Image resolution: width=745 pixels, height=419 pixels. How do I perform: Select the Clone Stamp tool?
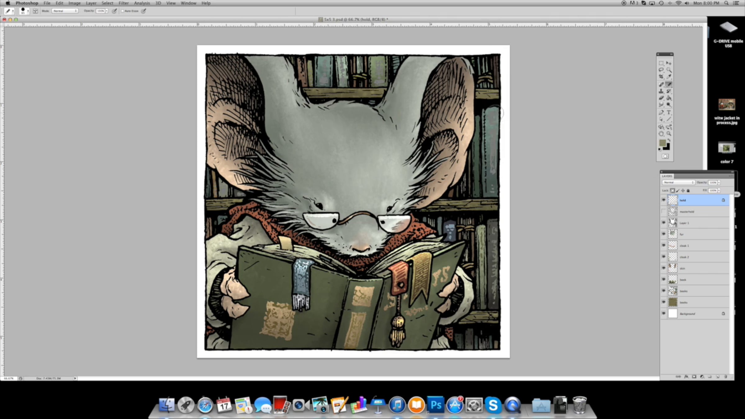click(x=661, y=91)
